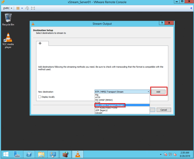Expand the power options arrow beside pause
The width and height of the screenshot is (194, 159).
(x=22, y=8)
